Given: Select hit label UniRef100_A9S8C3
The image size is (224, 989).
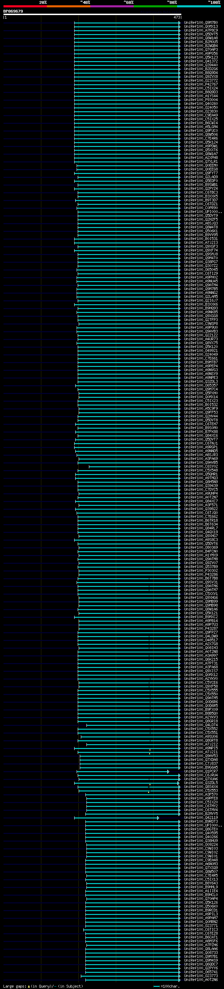Looking at the screenshot, I should [x=201, y=540].
